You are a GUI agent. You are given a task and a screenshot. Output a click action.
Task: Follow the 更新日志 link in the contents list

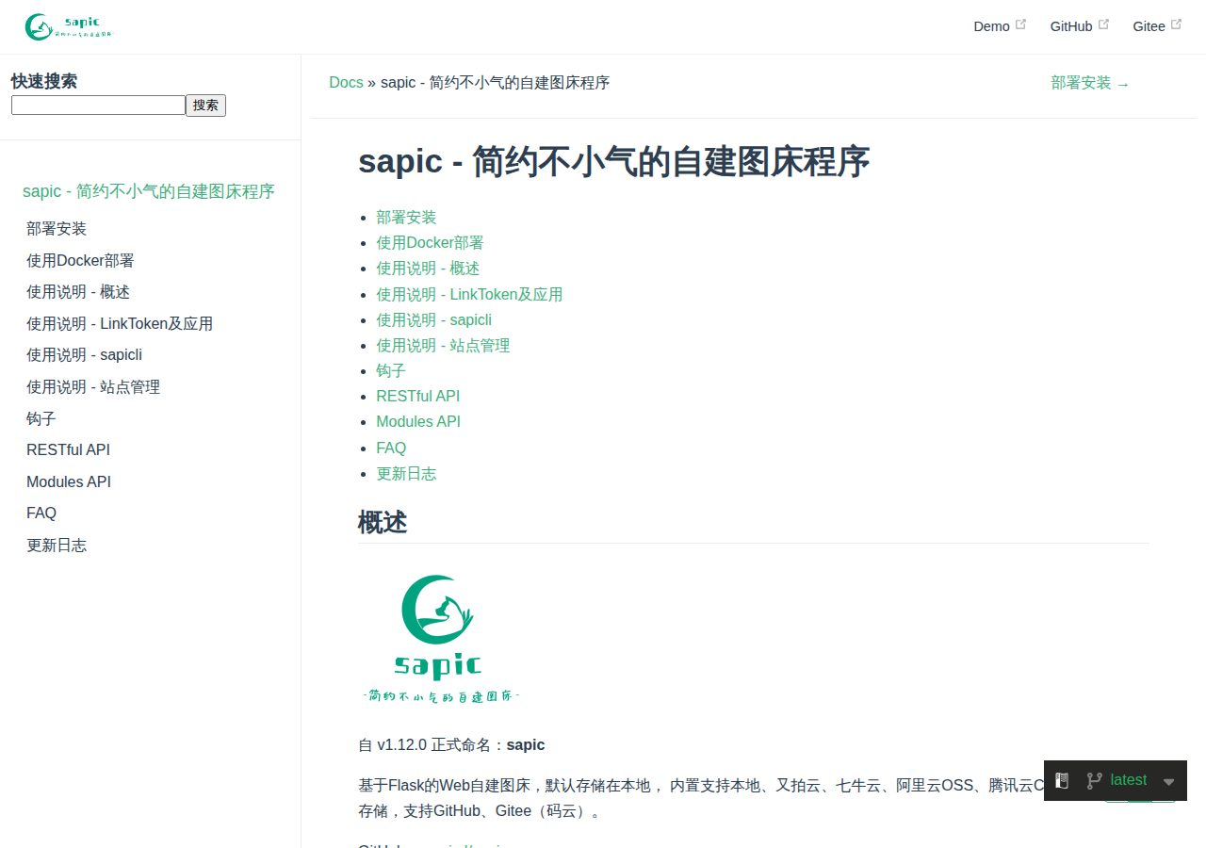[x=406, y=474]
